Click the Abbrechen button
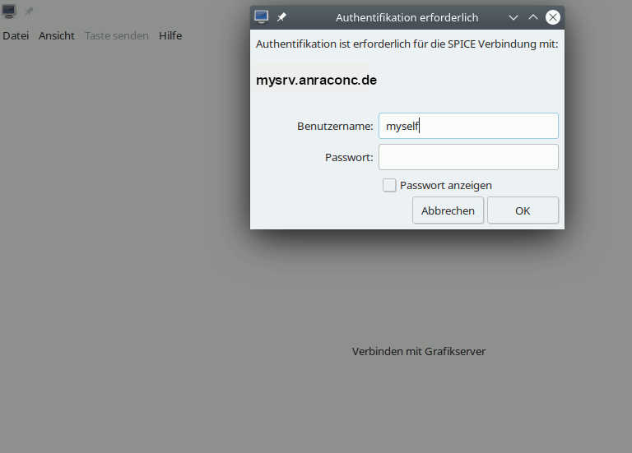 (448, 210)
